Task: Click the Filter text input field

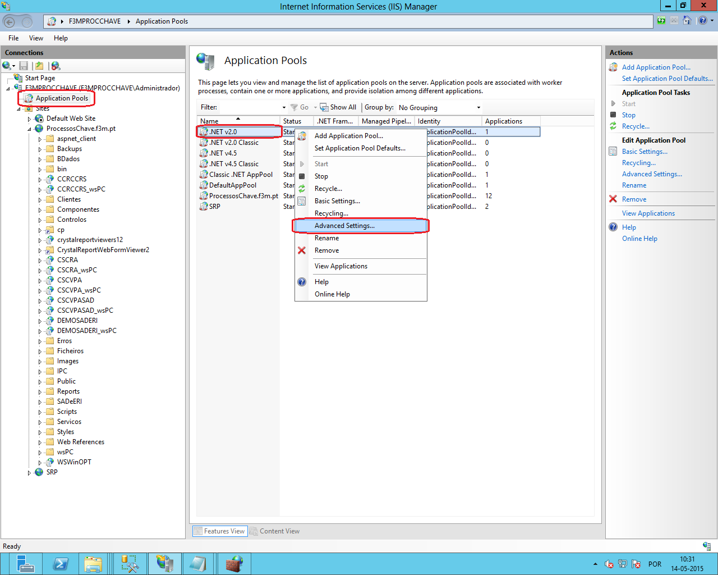Action: (250, 107)
